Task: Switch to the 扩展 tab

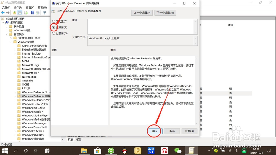Action: pos(70,139)
